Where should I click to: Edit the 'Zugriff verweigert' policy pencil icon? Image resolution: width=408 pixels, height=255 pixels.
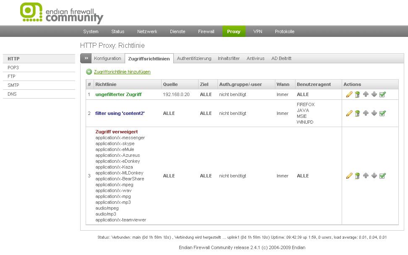[349, 176]
